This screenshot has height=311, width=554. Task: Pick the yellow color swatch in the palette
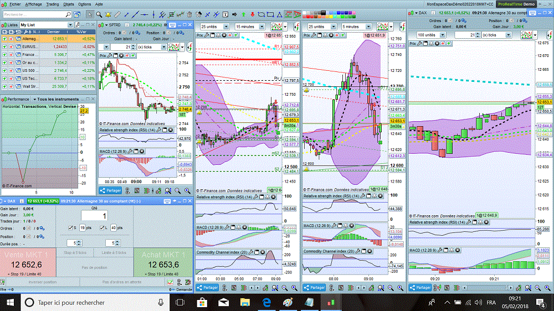pos(331,17)
